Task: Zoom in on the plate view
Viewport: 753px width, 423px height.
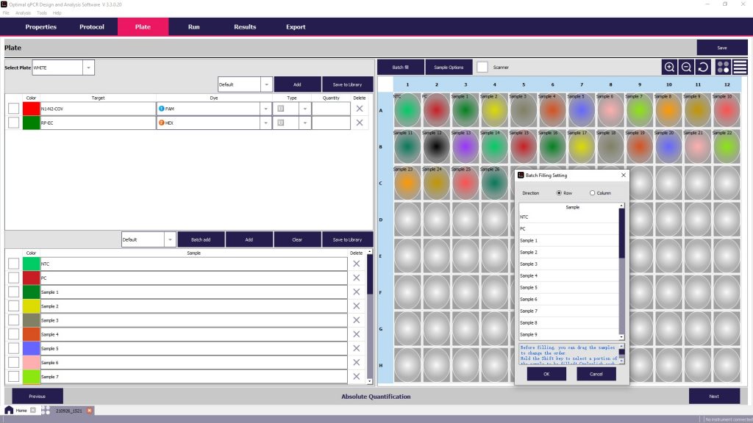Action: click(x=669, y=67)
